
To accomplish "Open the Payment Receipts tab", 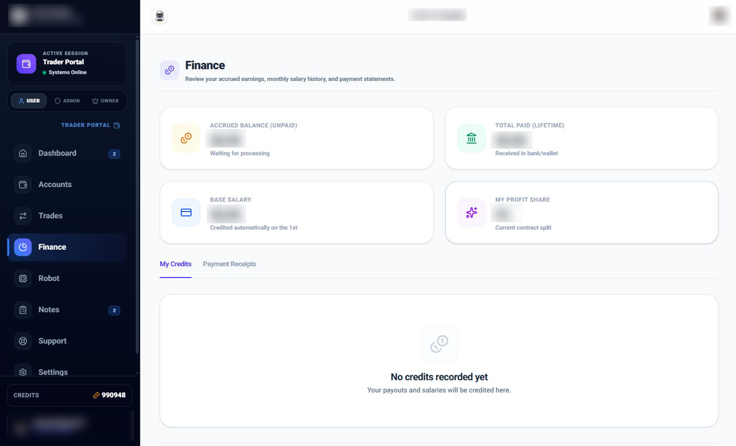I will click(x=230, y=264).
